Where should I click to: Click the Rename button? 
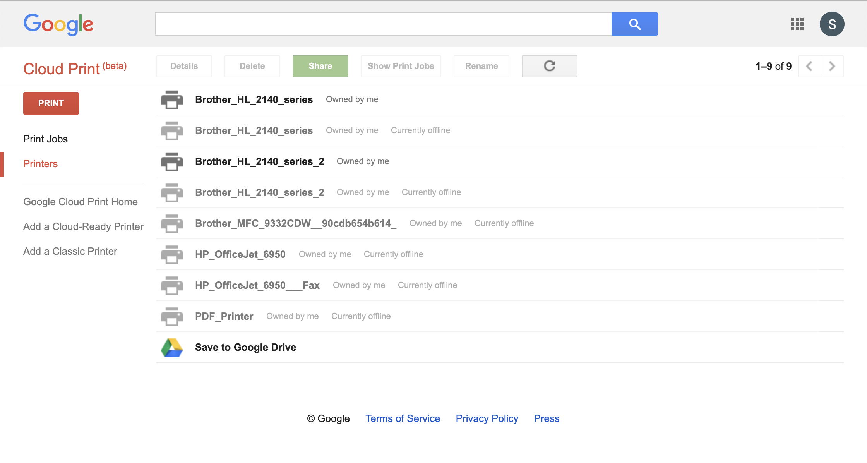coord(481,66)
